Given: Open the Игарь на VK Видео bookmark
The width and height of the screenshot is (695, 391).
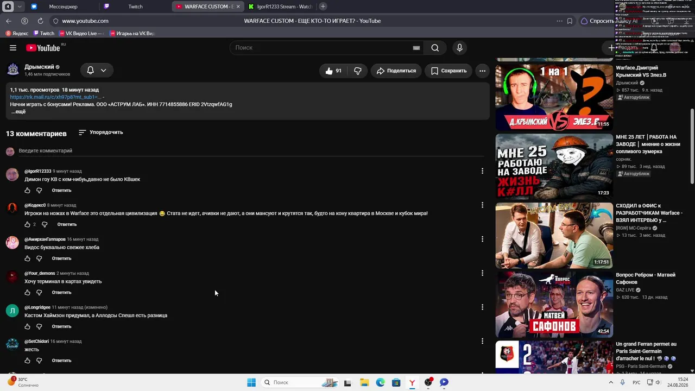Looking at the screenshot, I should [132, 34].
